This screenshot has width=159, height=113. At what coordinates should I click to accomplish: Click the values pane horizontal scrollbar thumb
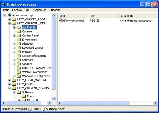[96, 103]
